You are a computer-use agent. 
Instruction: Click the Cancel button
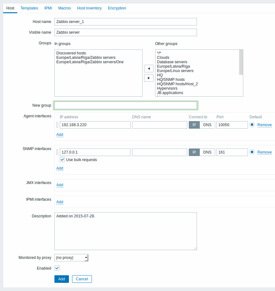click(82, 279)
